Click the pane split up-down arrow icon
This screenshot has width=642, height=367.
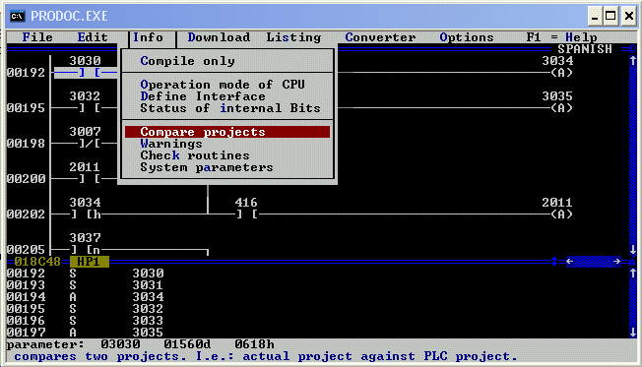coord(554,261)
